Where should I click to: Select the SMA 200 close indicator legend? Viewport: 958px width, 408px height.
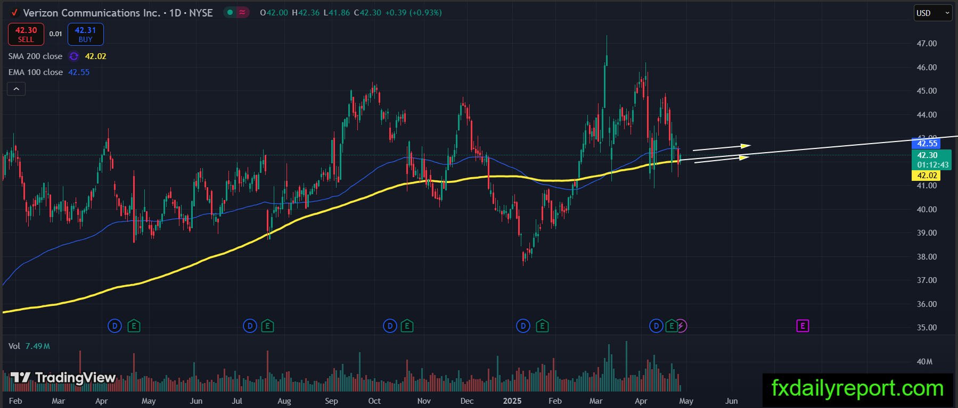(x=35, y=56)
